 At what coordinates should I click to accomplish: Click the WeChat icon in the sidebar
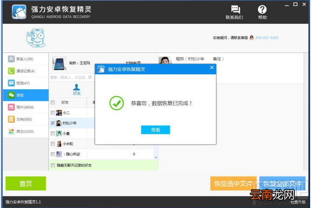pyautogui.click(x=11, y=95)
